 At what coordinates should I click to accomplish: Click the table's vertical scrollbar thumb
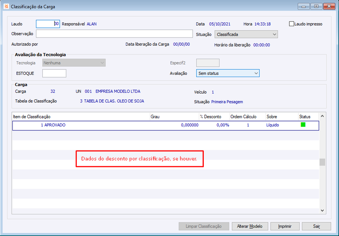[x=322, y=162]
